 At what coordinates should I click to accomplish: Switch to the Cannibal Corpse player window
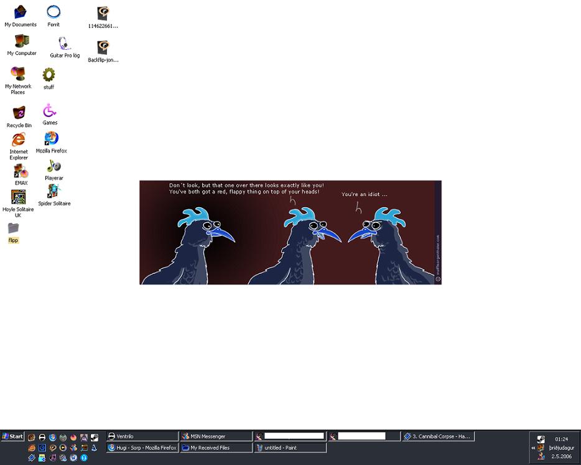point(439,436)
